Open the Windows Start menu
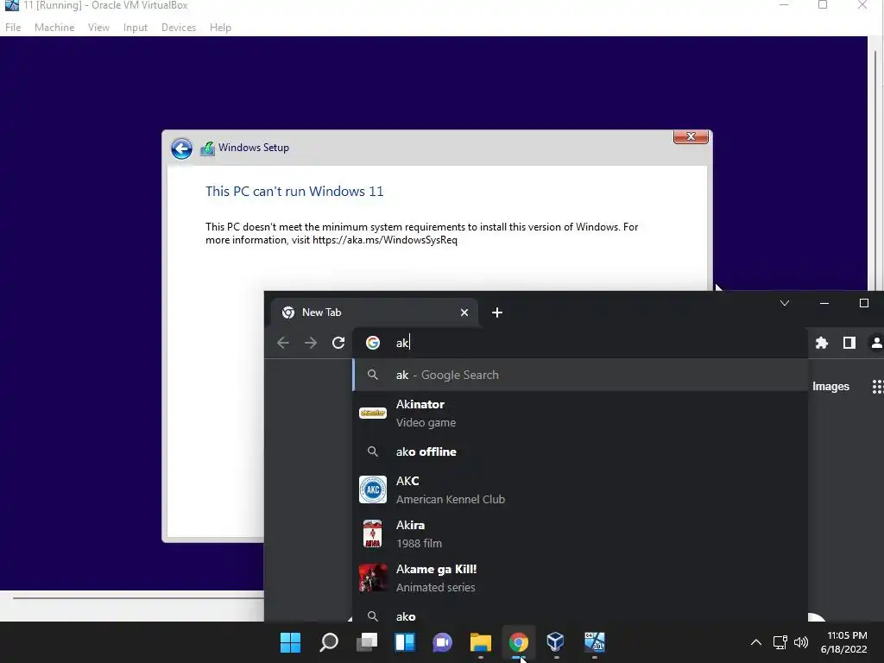Image resolution: width=884 pixels, height=663 pixels. pyautogui.click(x=291, y=642)
